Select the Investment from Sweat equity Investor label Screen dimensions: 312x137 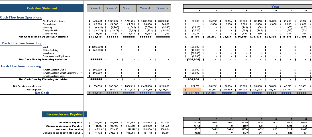click(x=62, y=73)
